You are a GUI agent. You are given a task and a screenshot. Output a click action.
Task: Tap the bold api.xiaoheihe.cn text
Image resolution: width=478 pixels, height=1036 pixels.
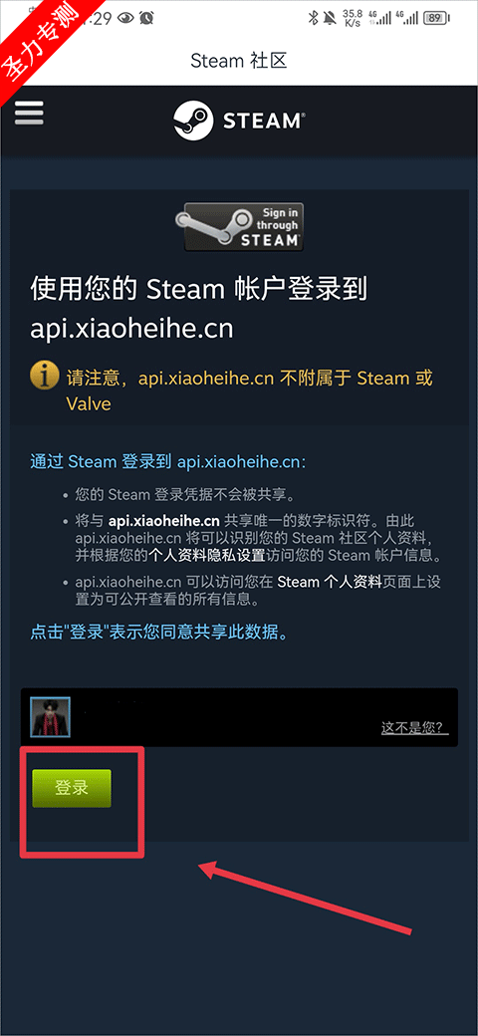pyautogui.click(x=164, y=521)
